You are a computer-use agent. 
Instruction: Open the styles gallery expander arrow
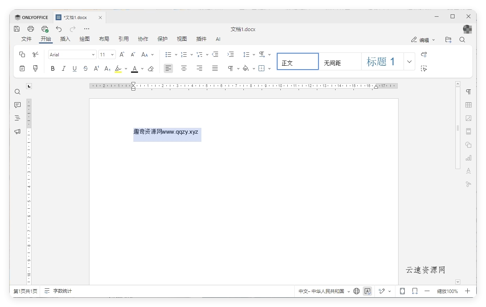coord(409,61)
